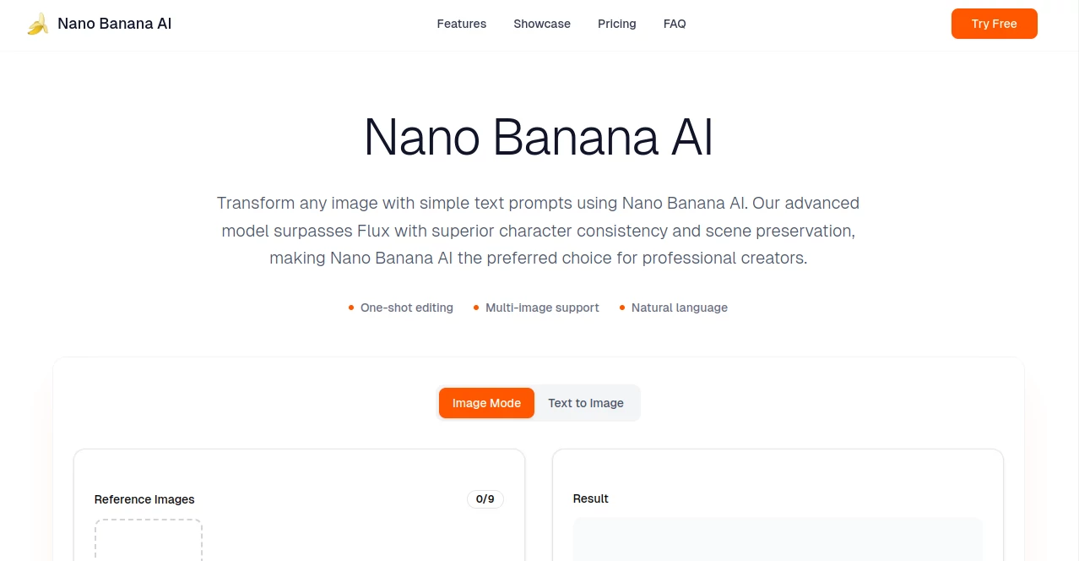
Task: Open the Features section from the navbar
Action: coord(461,24)
